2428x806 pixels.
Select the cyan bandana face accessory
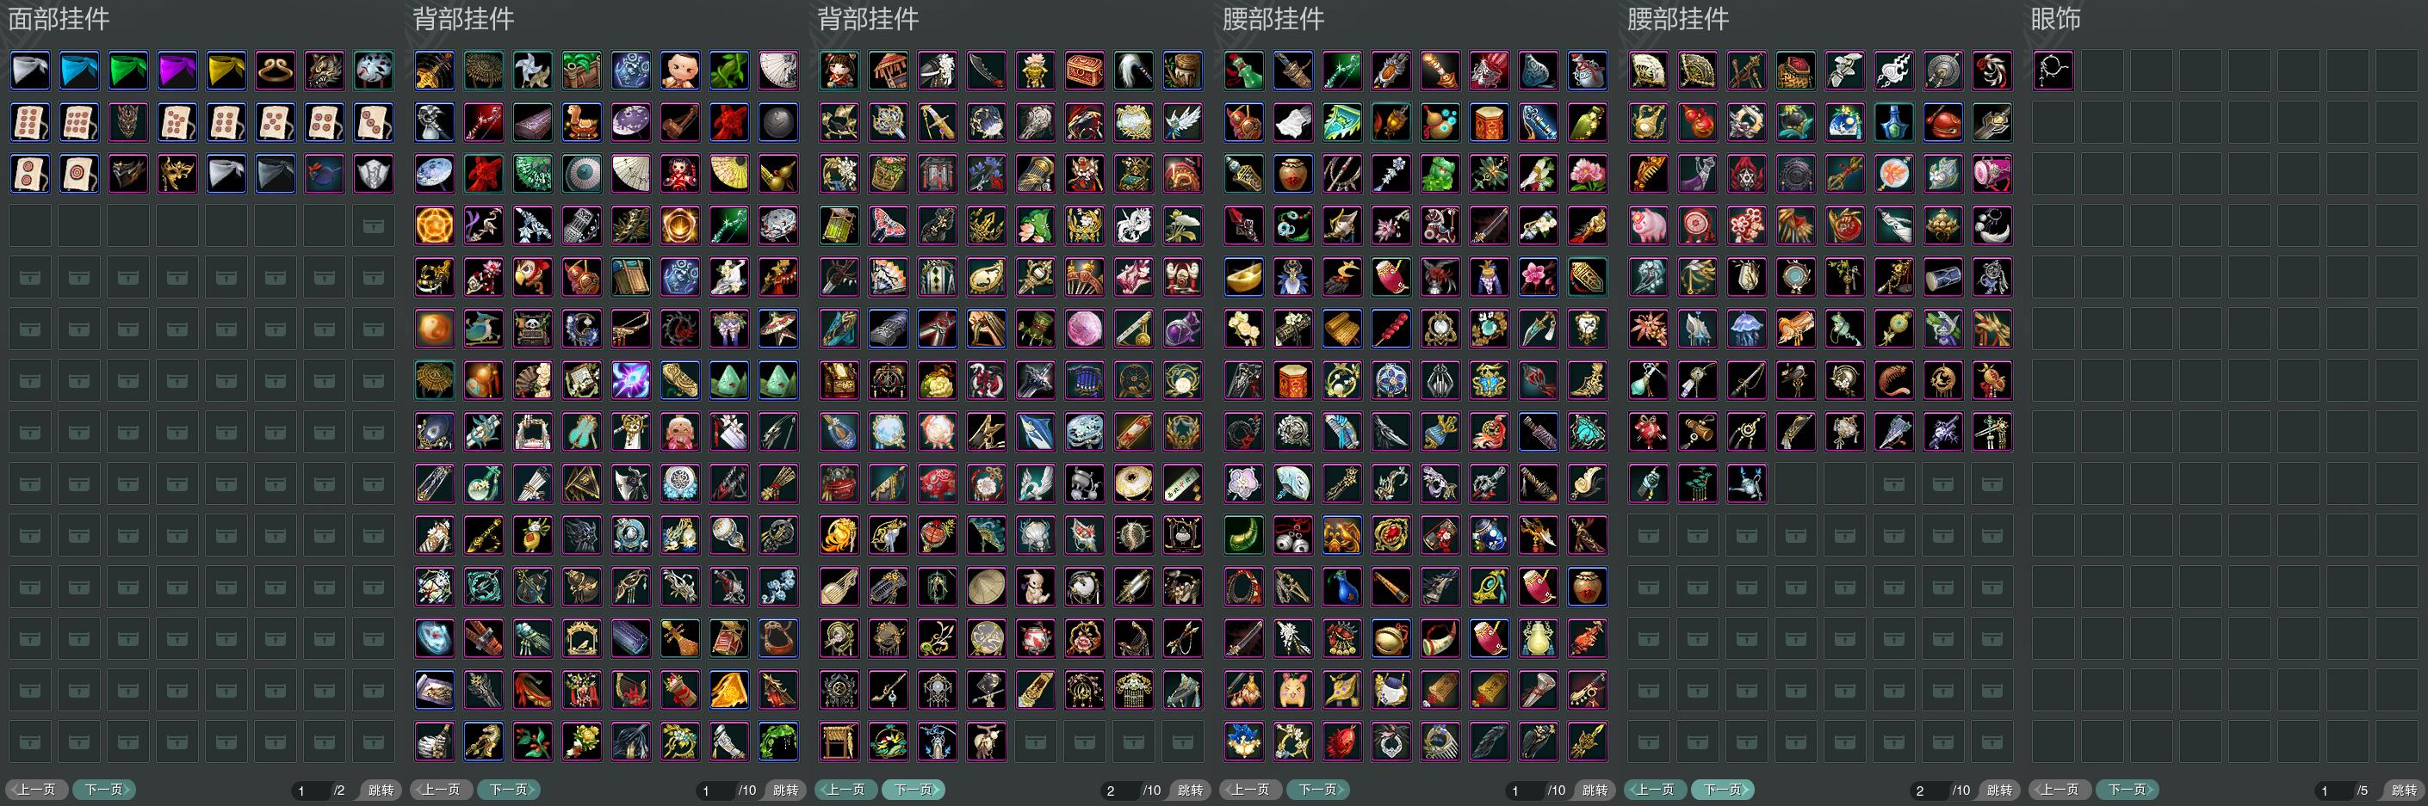pos(79,71)
